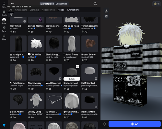Screen dimensions: 162x129
Task: Open the three-dot options beside buy button
Action: pyautogui.click(x=104, y=124)
